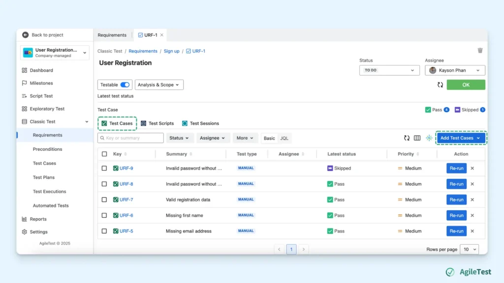Open the Assignee filter dropdown
Image resolution: width=504 pixels, height=283 pixels.
click(212, 138)
